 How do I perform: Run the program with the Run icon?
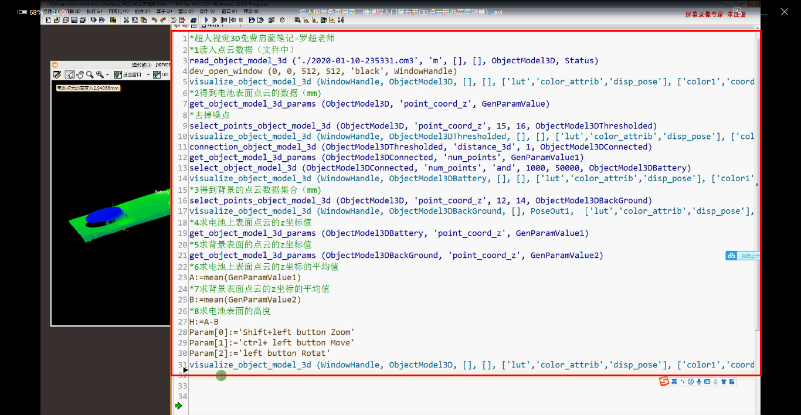[x=206, y=20]
